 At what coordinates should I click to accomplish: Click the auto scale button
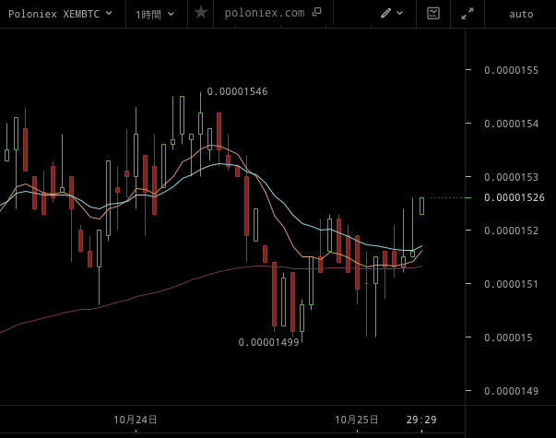pyautogui.click(x=521, y=14)
